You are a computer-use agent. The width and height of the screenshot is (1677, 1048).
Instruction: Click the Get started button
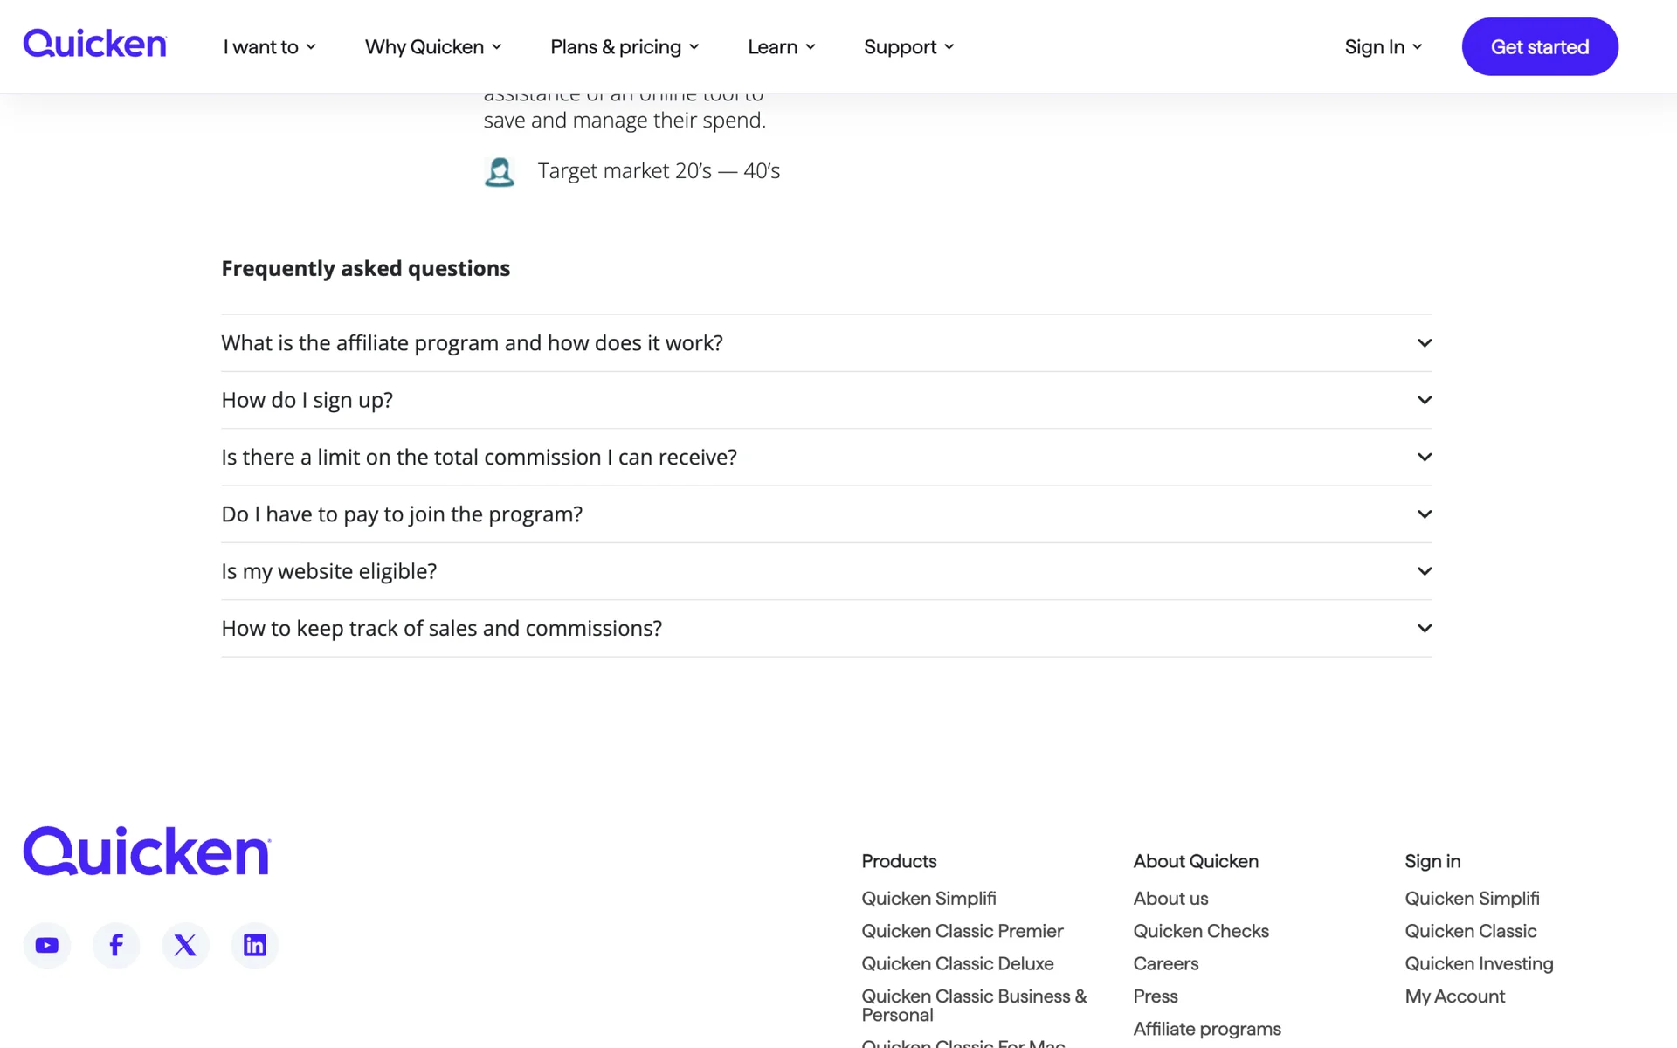pos(1539,47)
